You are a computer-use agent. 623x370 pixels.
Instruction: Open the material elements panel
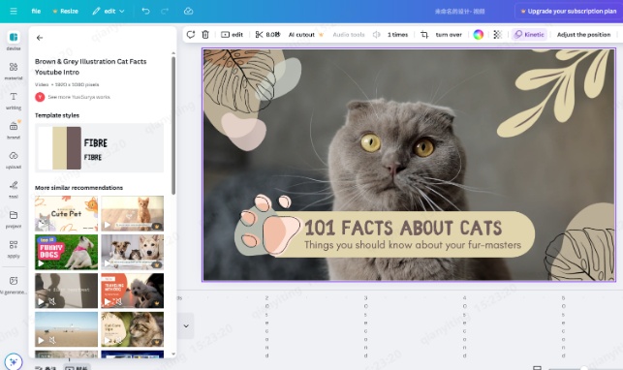pyautogui.click(x=14, y=71)
